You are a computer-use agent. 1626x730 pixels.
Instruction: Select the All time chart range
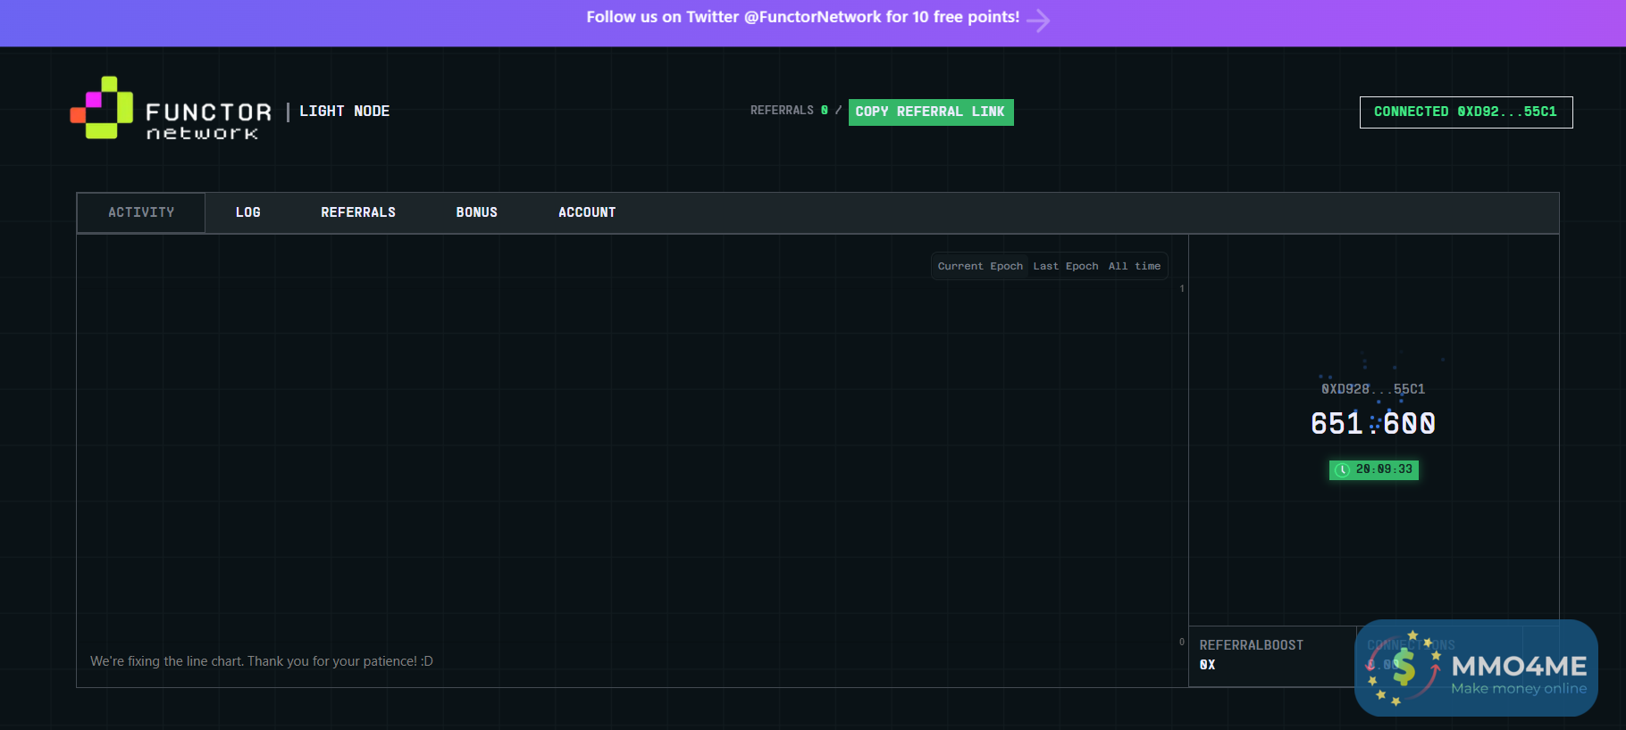click(1135, 266)
